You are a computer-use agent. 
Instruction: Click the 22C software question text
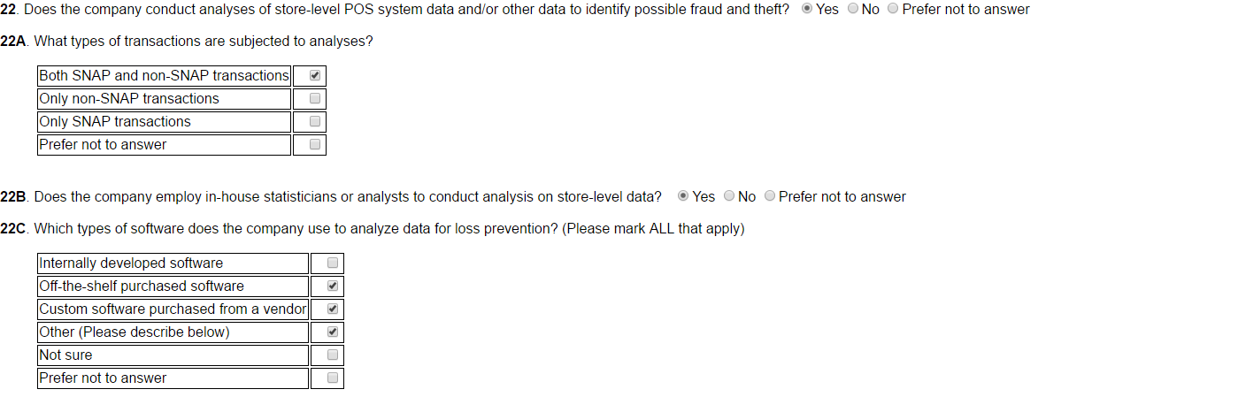click(x=388, y=229)
